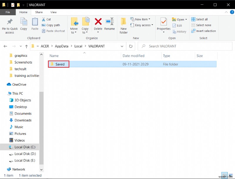Select Local Disk (E:)
Image resolution: width=235 pixels, height=179 pixels.
[x=22, y=161]
